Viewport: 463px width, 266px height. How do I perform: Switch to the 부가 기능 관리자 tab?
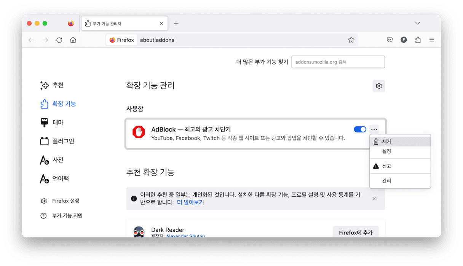click(x=124, y=24)
